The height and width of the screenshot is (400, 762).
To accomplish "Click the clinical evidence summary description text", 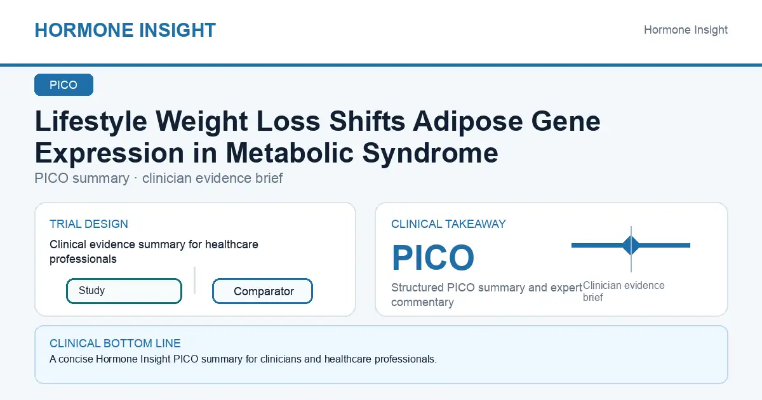I will [x=154, y=251].
